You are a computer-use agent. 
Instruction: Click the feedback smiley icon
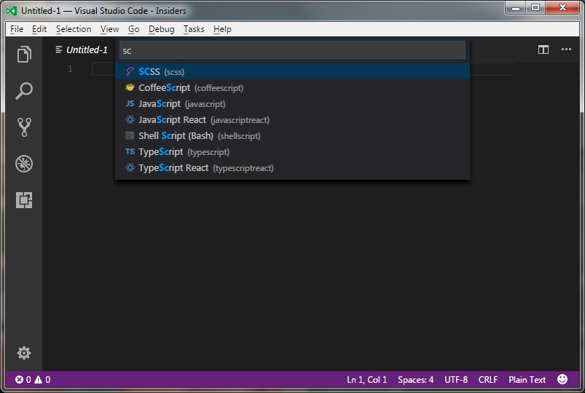pyautogui.click(x=562, y=379)
